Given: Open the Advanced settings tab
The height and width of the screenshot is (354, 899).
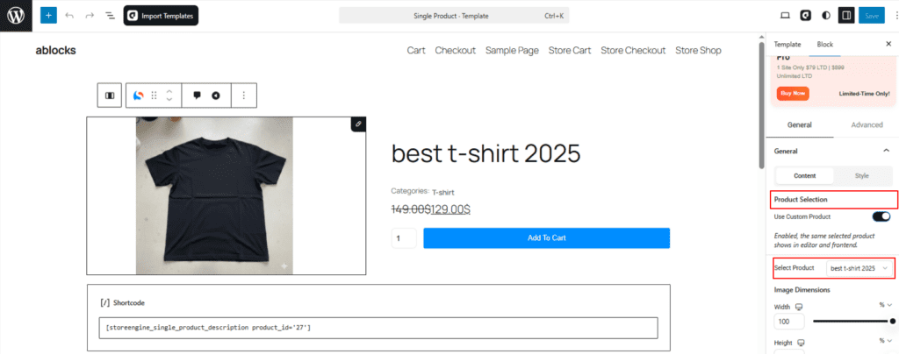Looking at the screenshot, I should pos(867,124).
